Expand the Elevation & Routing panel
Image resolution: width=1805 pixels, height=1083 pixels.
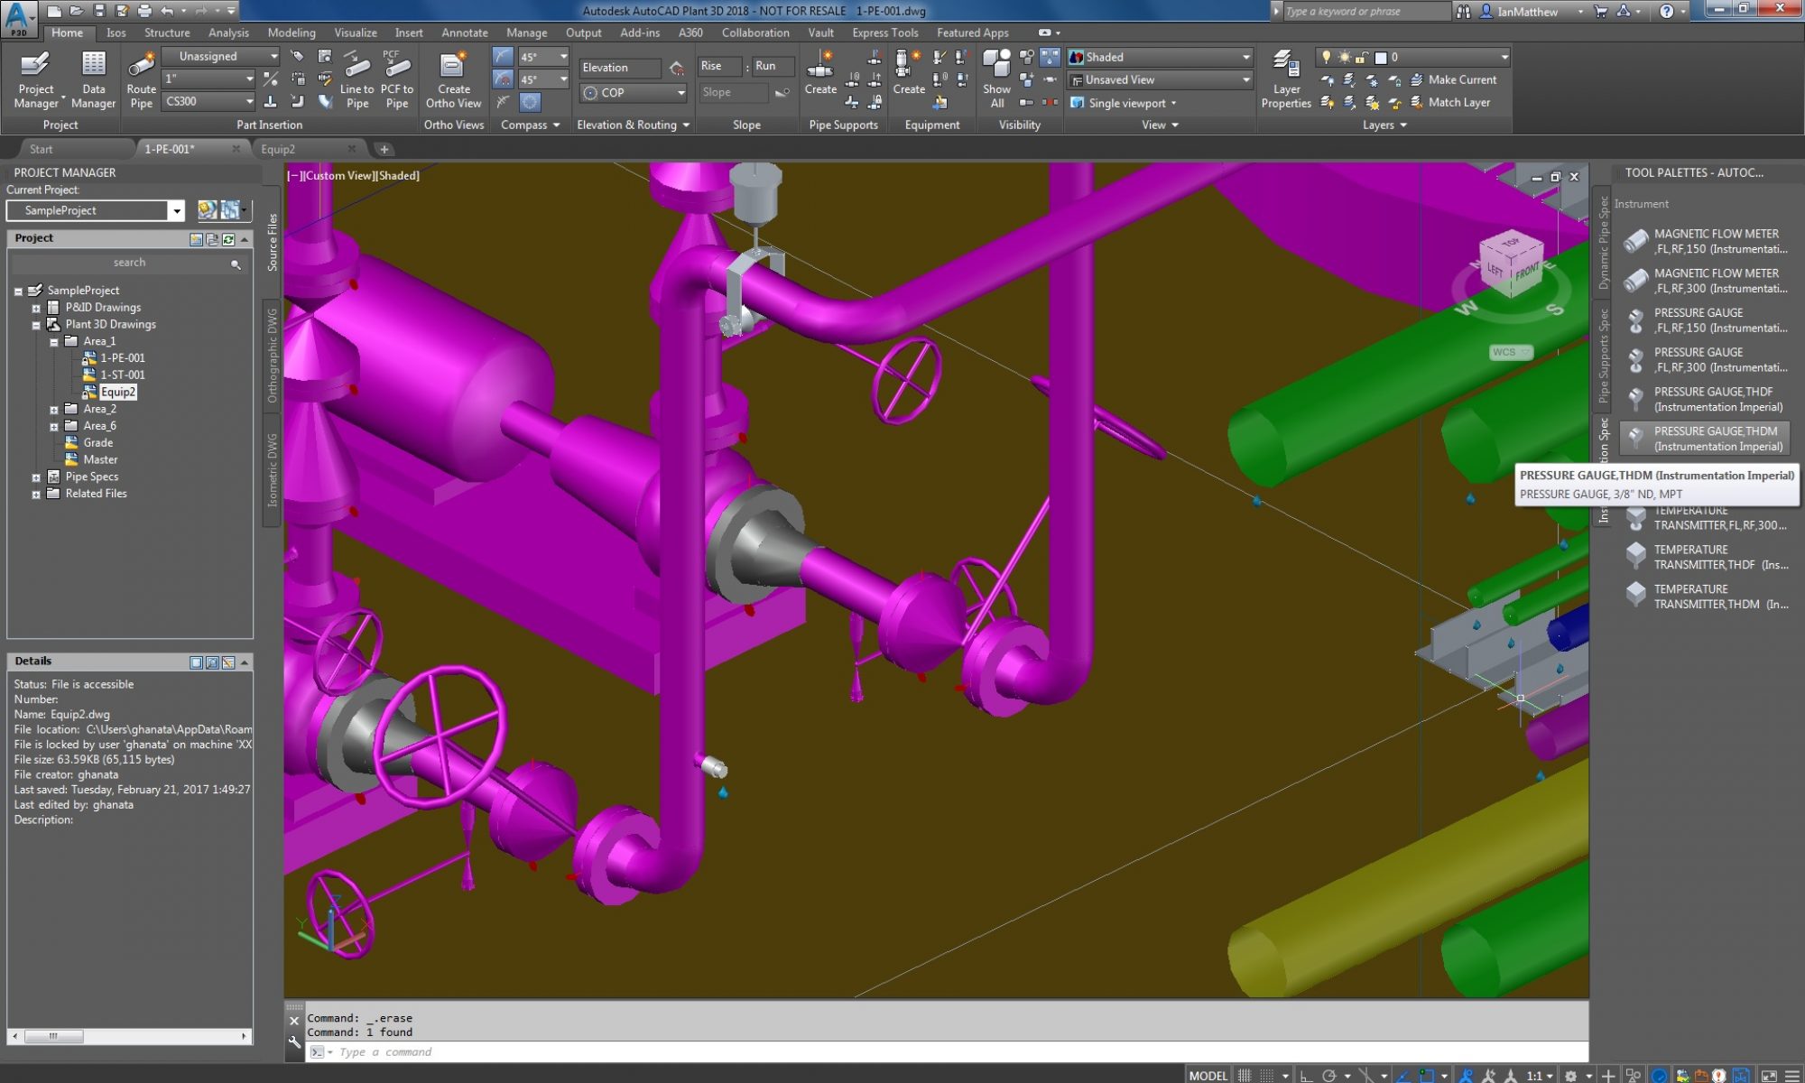(x=633, y=125)
